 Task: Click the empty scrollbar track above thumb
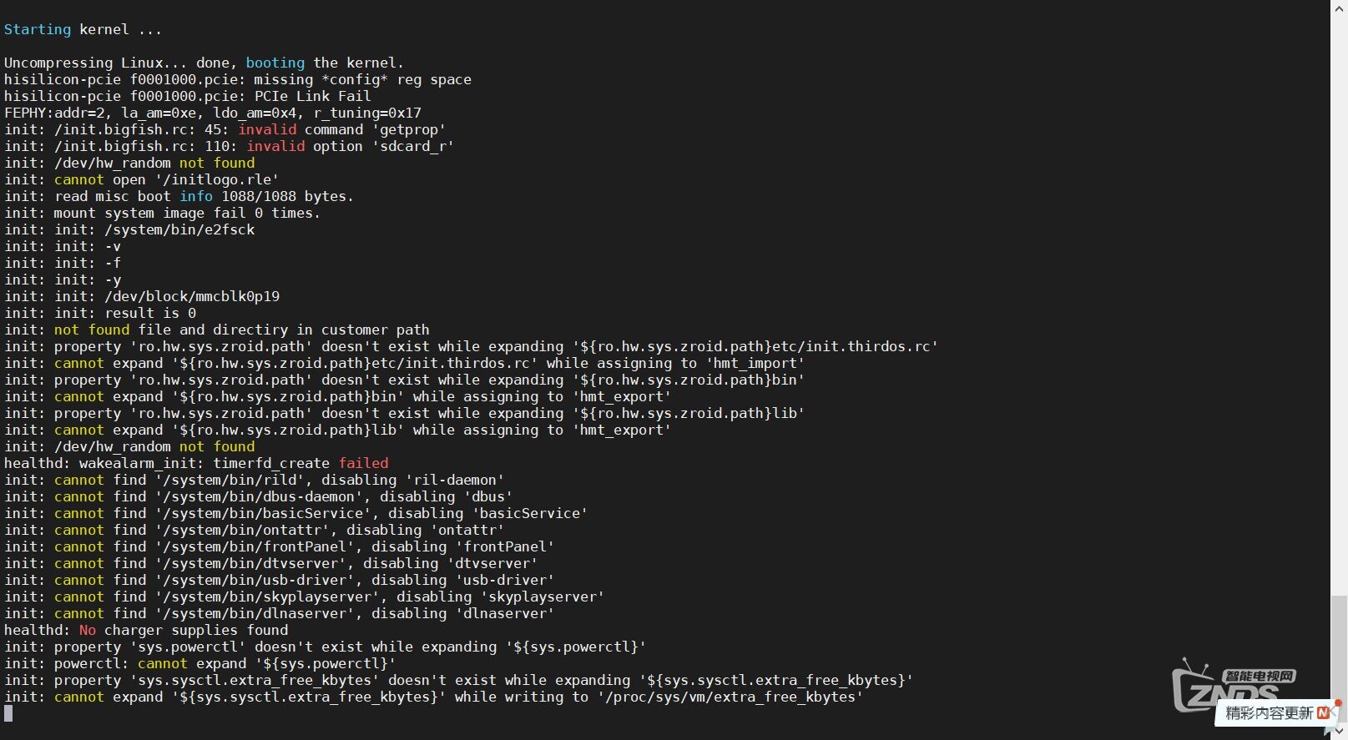1339,305
